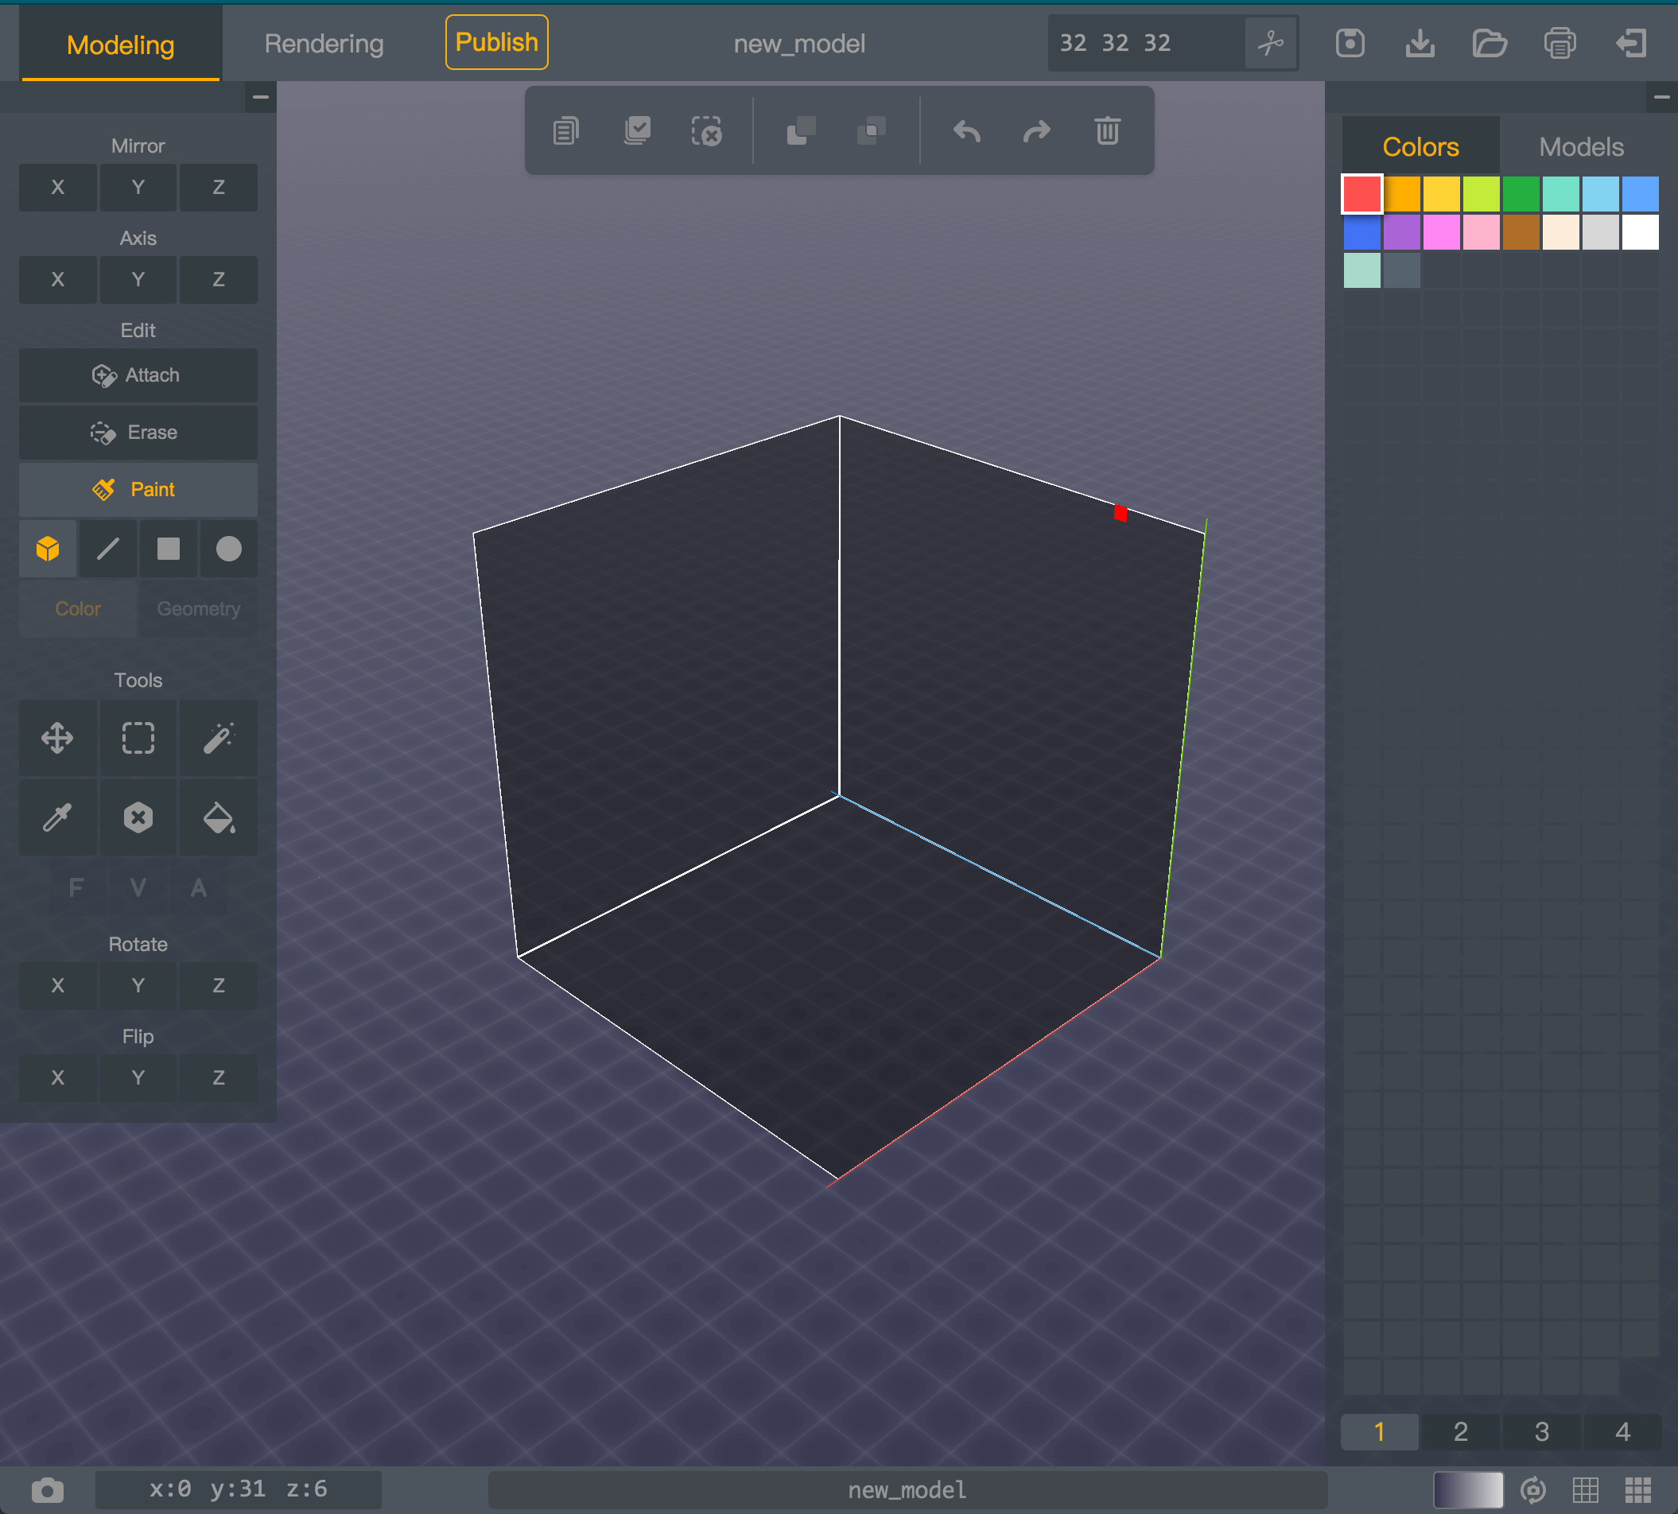
Task: Take a screenshot with camera icon
Action: click(x=48, y=1490)
